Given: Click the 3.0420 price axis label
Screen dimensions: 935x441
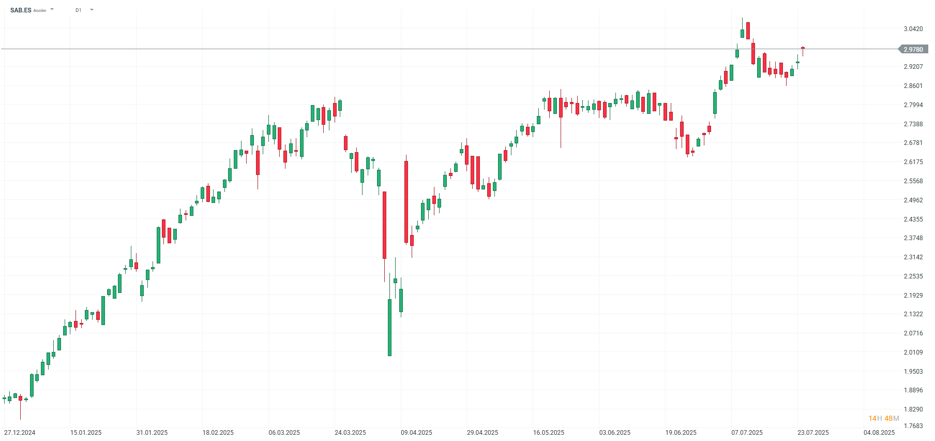Looking at the screenshot, I should click(x=913, y=29).
